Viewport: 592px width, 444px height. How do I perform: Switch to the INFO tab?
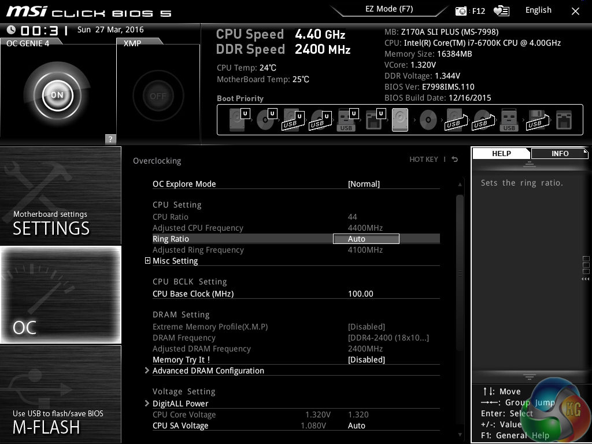(559, 153)
